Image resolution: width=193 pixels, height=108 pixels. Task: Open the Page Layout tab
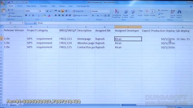click(31, 6)
